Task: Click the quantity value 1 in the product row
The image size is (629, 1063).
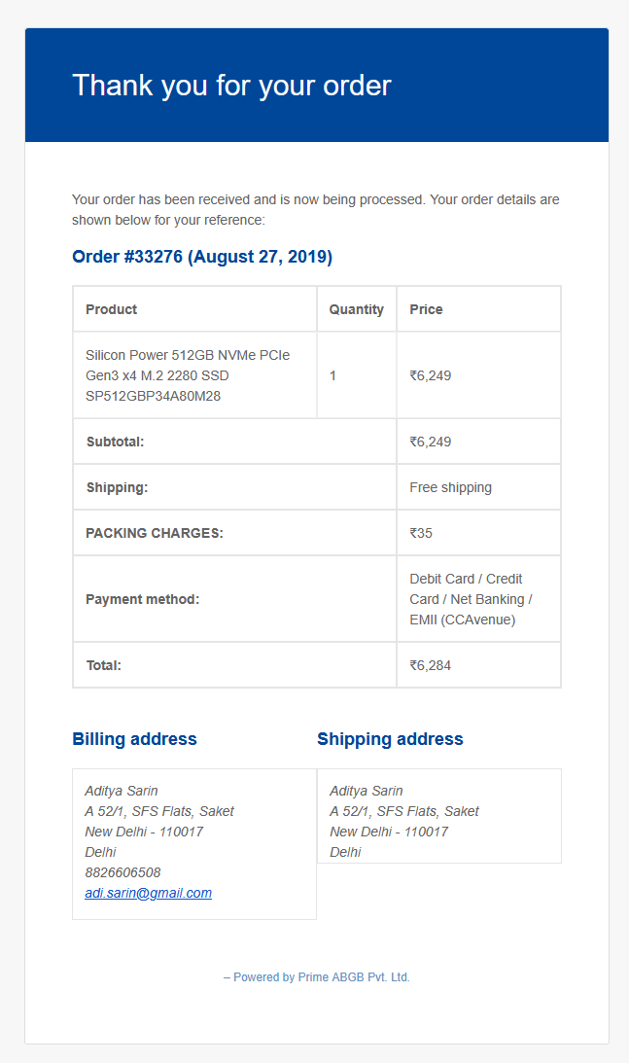Action: [x=332, y=375]
